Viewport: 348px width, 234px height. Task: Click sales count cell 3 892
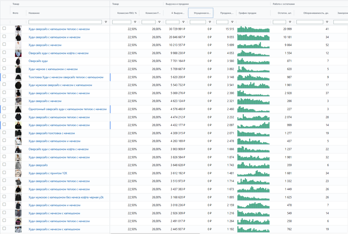coord(230,69)
